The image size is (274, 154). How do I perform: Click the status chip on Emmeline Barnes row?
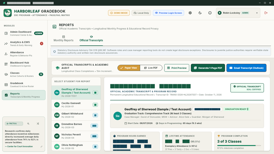coord(94,126)
